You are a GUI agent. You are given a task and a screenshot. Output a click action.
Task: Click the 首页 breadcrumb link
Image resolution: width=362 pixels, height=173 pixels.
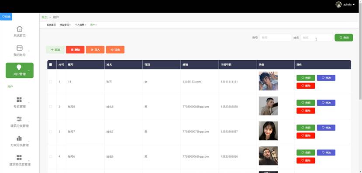[45, 17]
